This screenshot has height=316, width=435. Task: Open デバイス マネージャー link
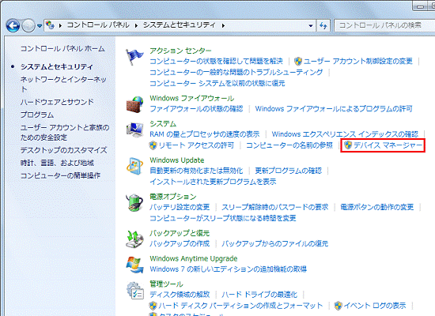click(388, 145)
